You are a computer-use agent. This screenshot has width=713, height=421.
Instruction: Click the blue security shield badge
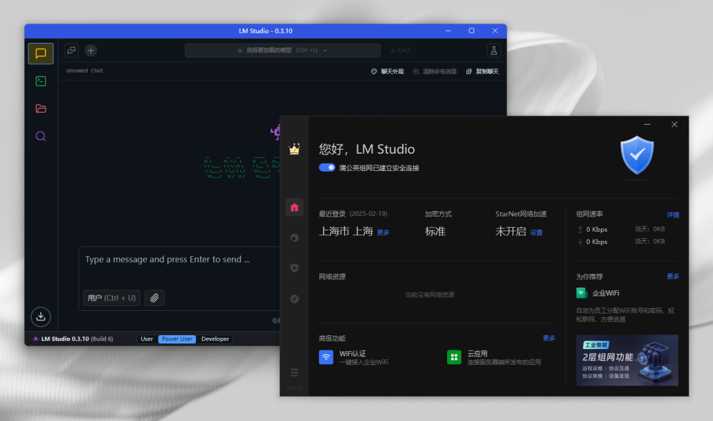pos(637,155)
